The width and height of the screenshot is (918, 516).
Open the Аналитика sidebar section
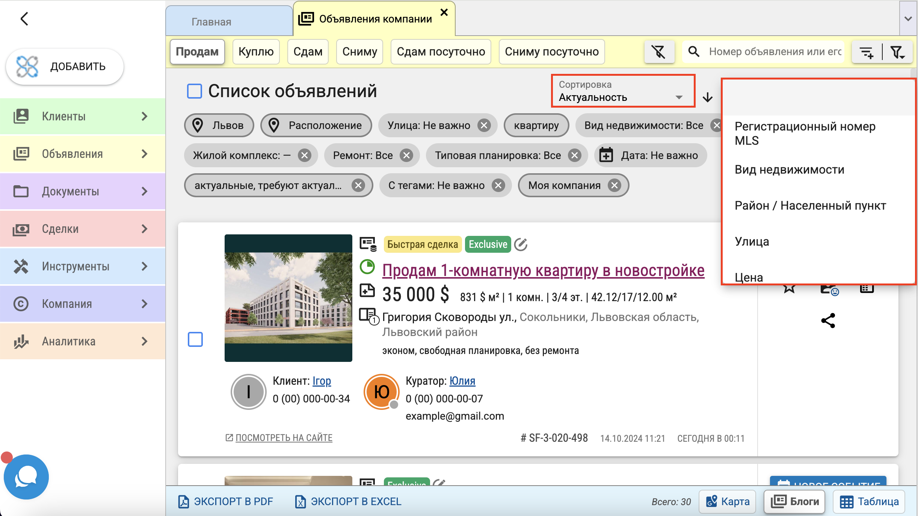coord(83,341)
